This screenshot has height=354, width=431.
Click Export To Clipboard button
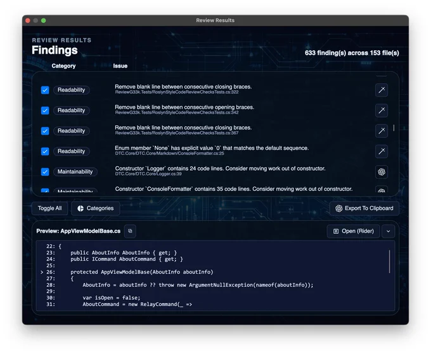[364, 209]
